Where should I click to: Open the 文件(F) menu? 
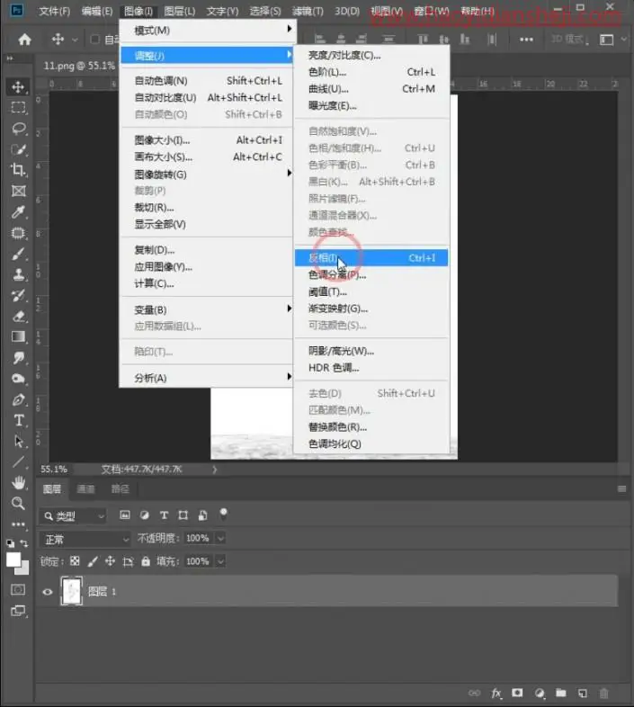pyautogui.click(x=55, y=11)
